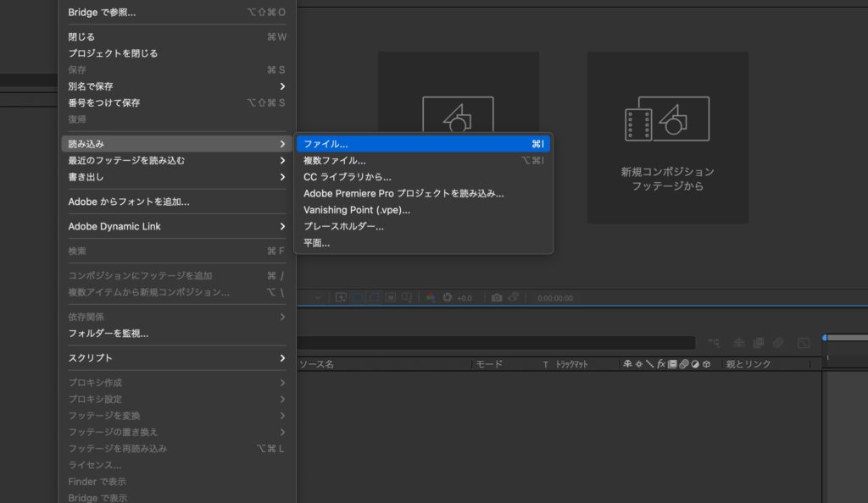This screenshot has height=503, width=868.
Task: Click the effects fx column icon
Action: [660, 364]
